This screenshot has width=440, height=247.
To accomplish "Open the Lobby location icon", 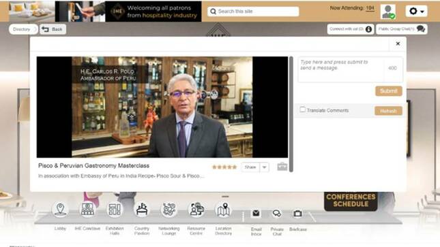I will [60, 210].
